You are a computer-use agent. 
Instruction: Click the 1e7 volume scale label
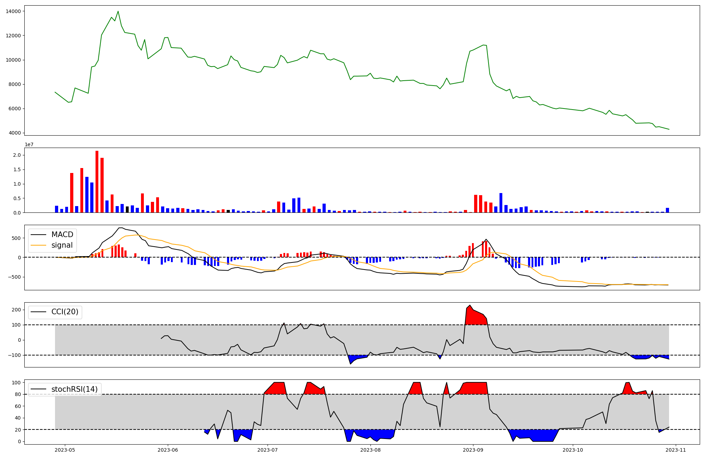coord(29,144)
